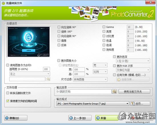Go back with 上一步(B) button

click(x=80, y=118)
